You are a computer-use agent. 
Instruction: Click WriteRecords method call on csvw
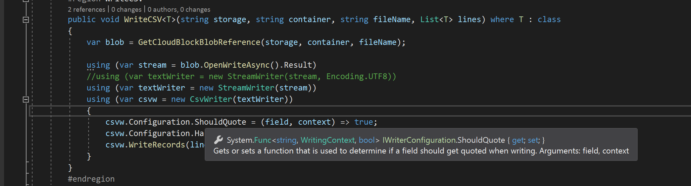tap(157, 145)
